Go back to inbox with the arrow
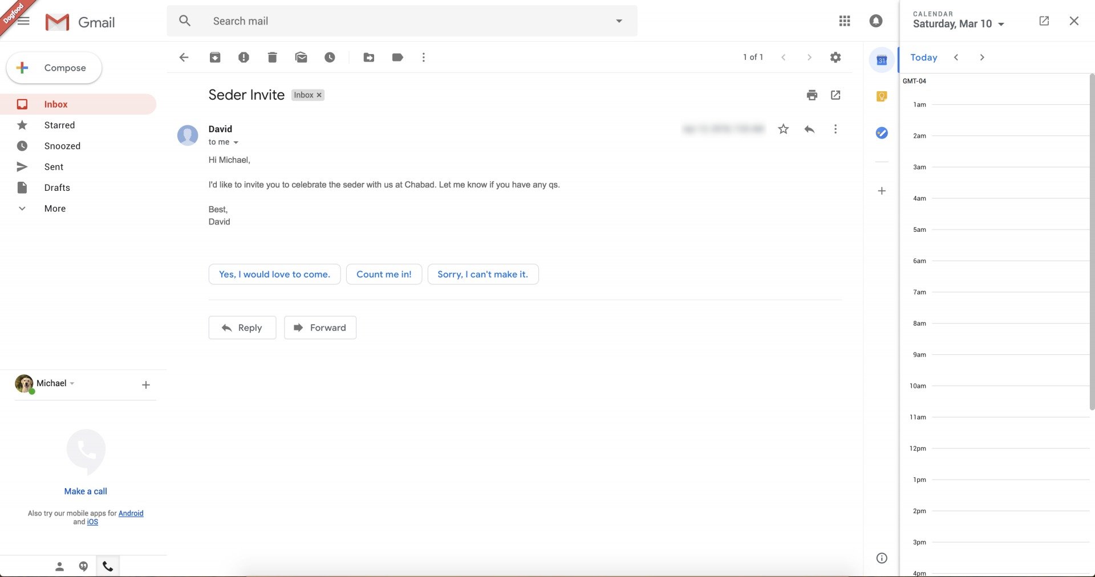 [x=184, y=57]
